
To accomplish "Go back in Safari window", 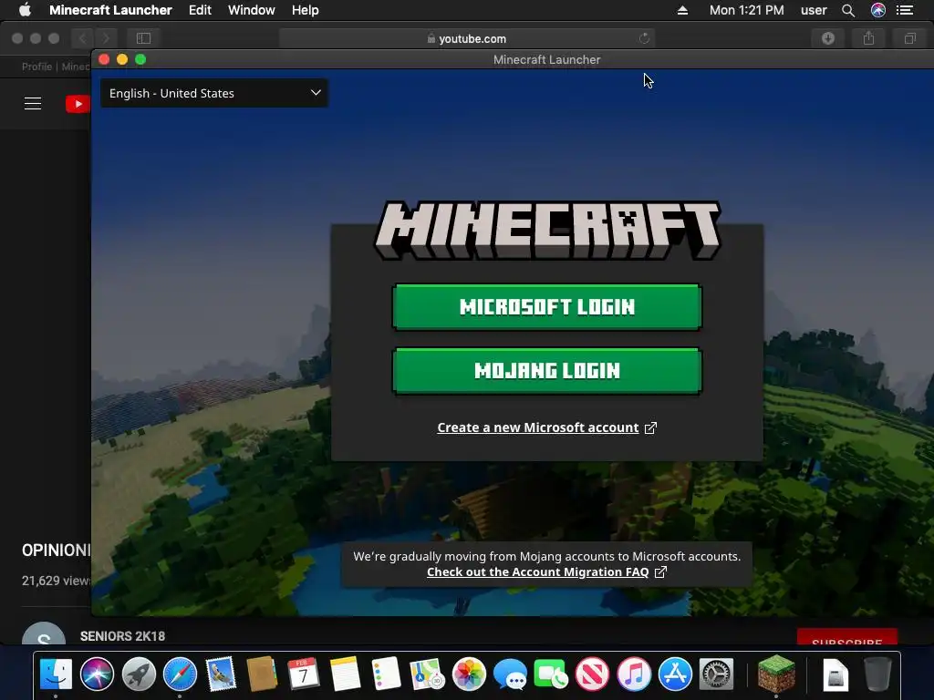I will point(82,38).
